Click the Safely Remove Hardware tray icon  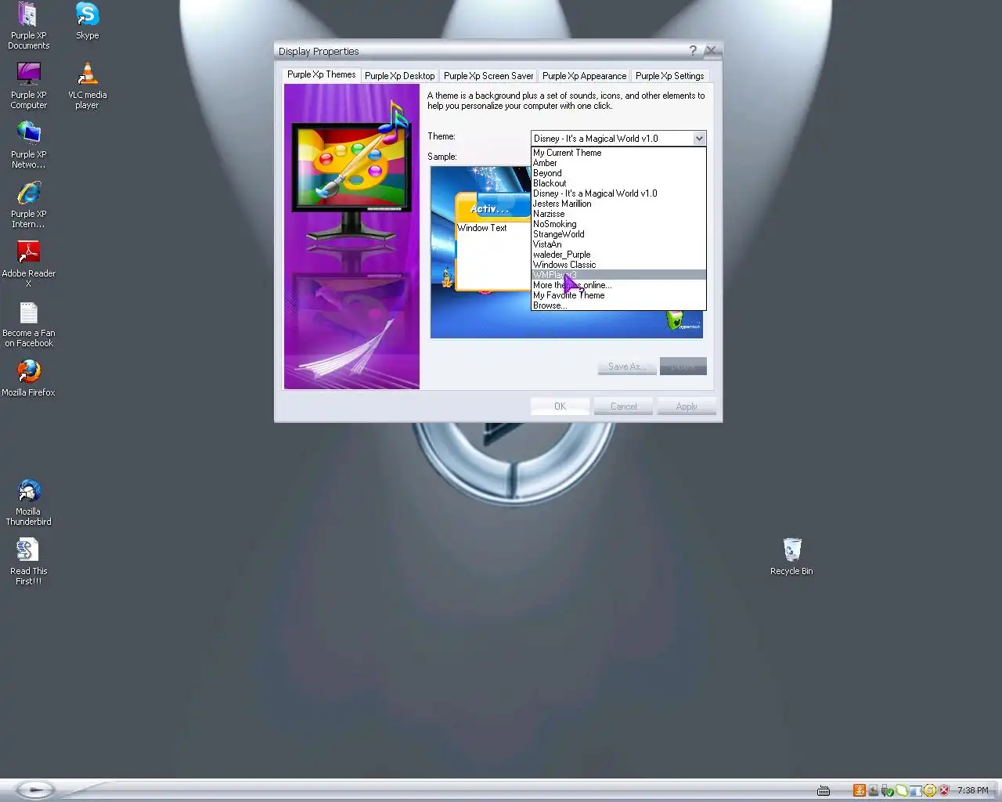pos(887,790)
